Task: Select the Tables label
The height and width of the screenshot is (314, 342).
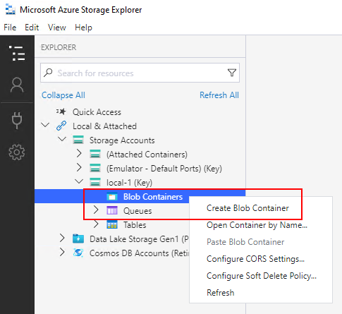Action: (x=135, y=225)
